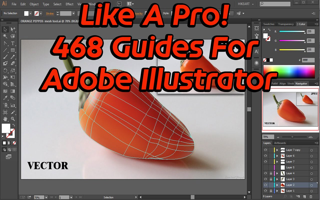Select the Paintbrush tool
The height and width of the screenshot is (200, 320).
click(x=5, y=57)
